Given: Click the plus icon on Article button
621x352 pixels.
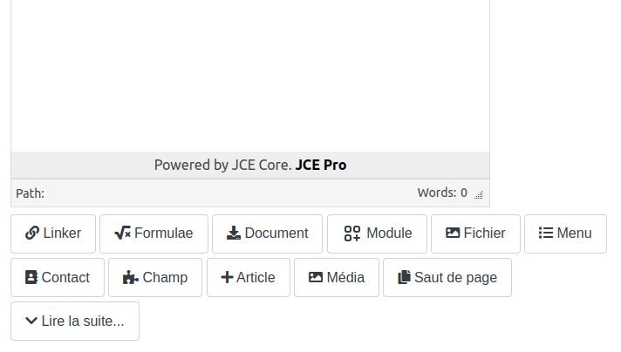Looking at the screenshot, I should pos(227,278).
